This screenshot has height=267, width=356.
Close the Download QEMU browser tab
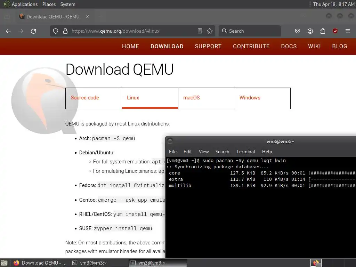88,16
